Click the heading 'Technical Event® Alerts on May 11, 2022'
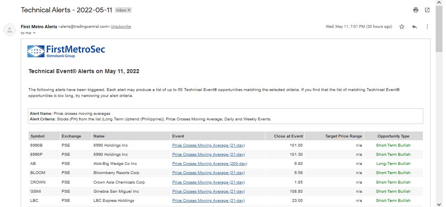The image size is (446, 207). (84, 71)
